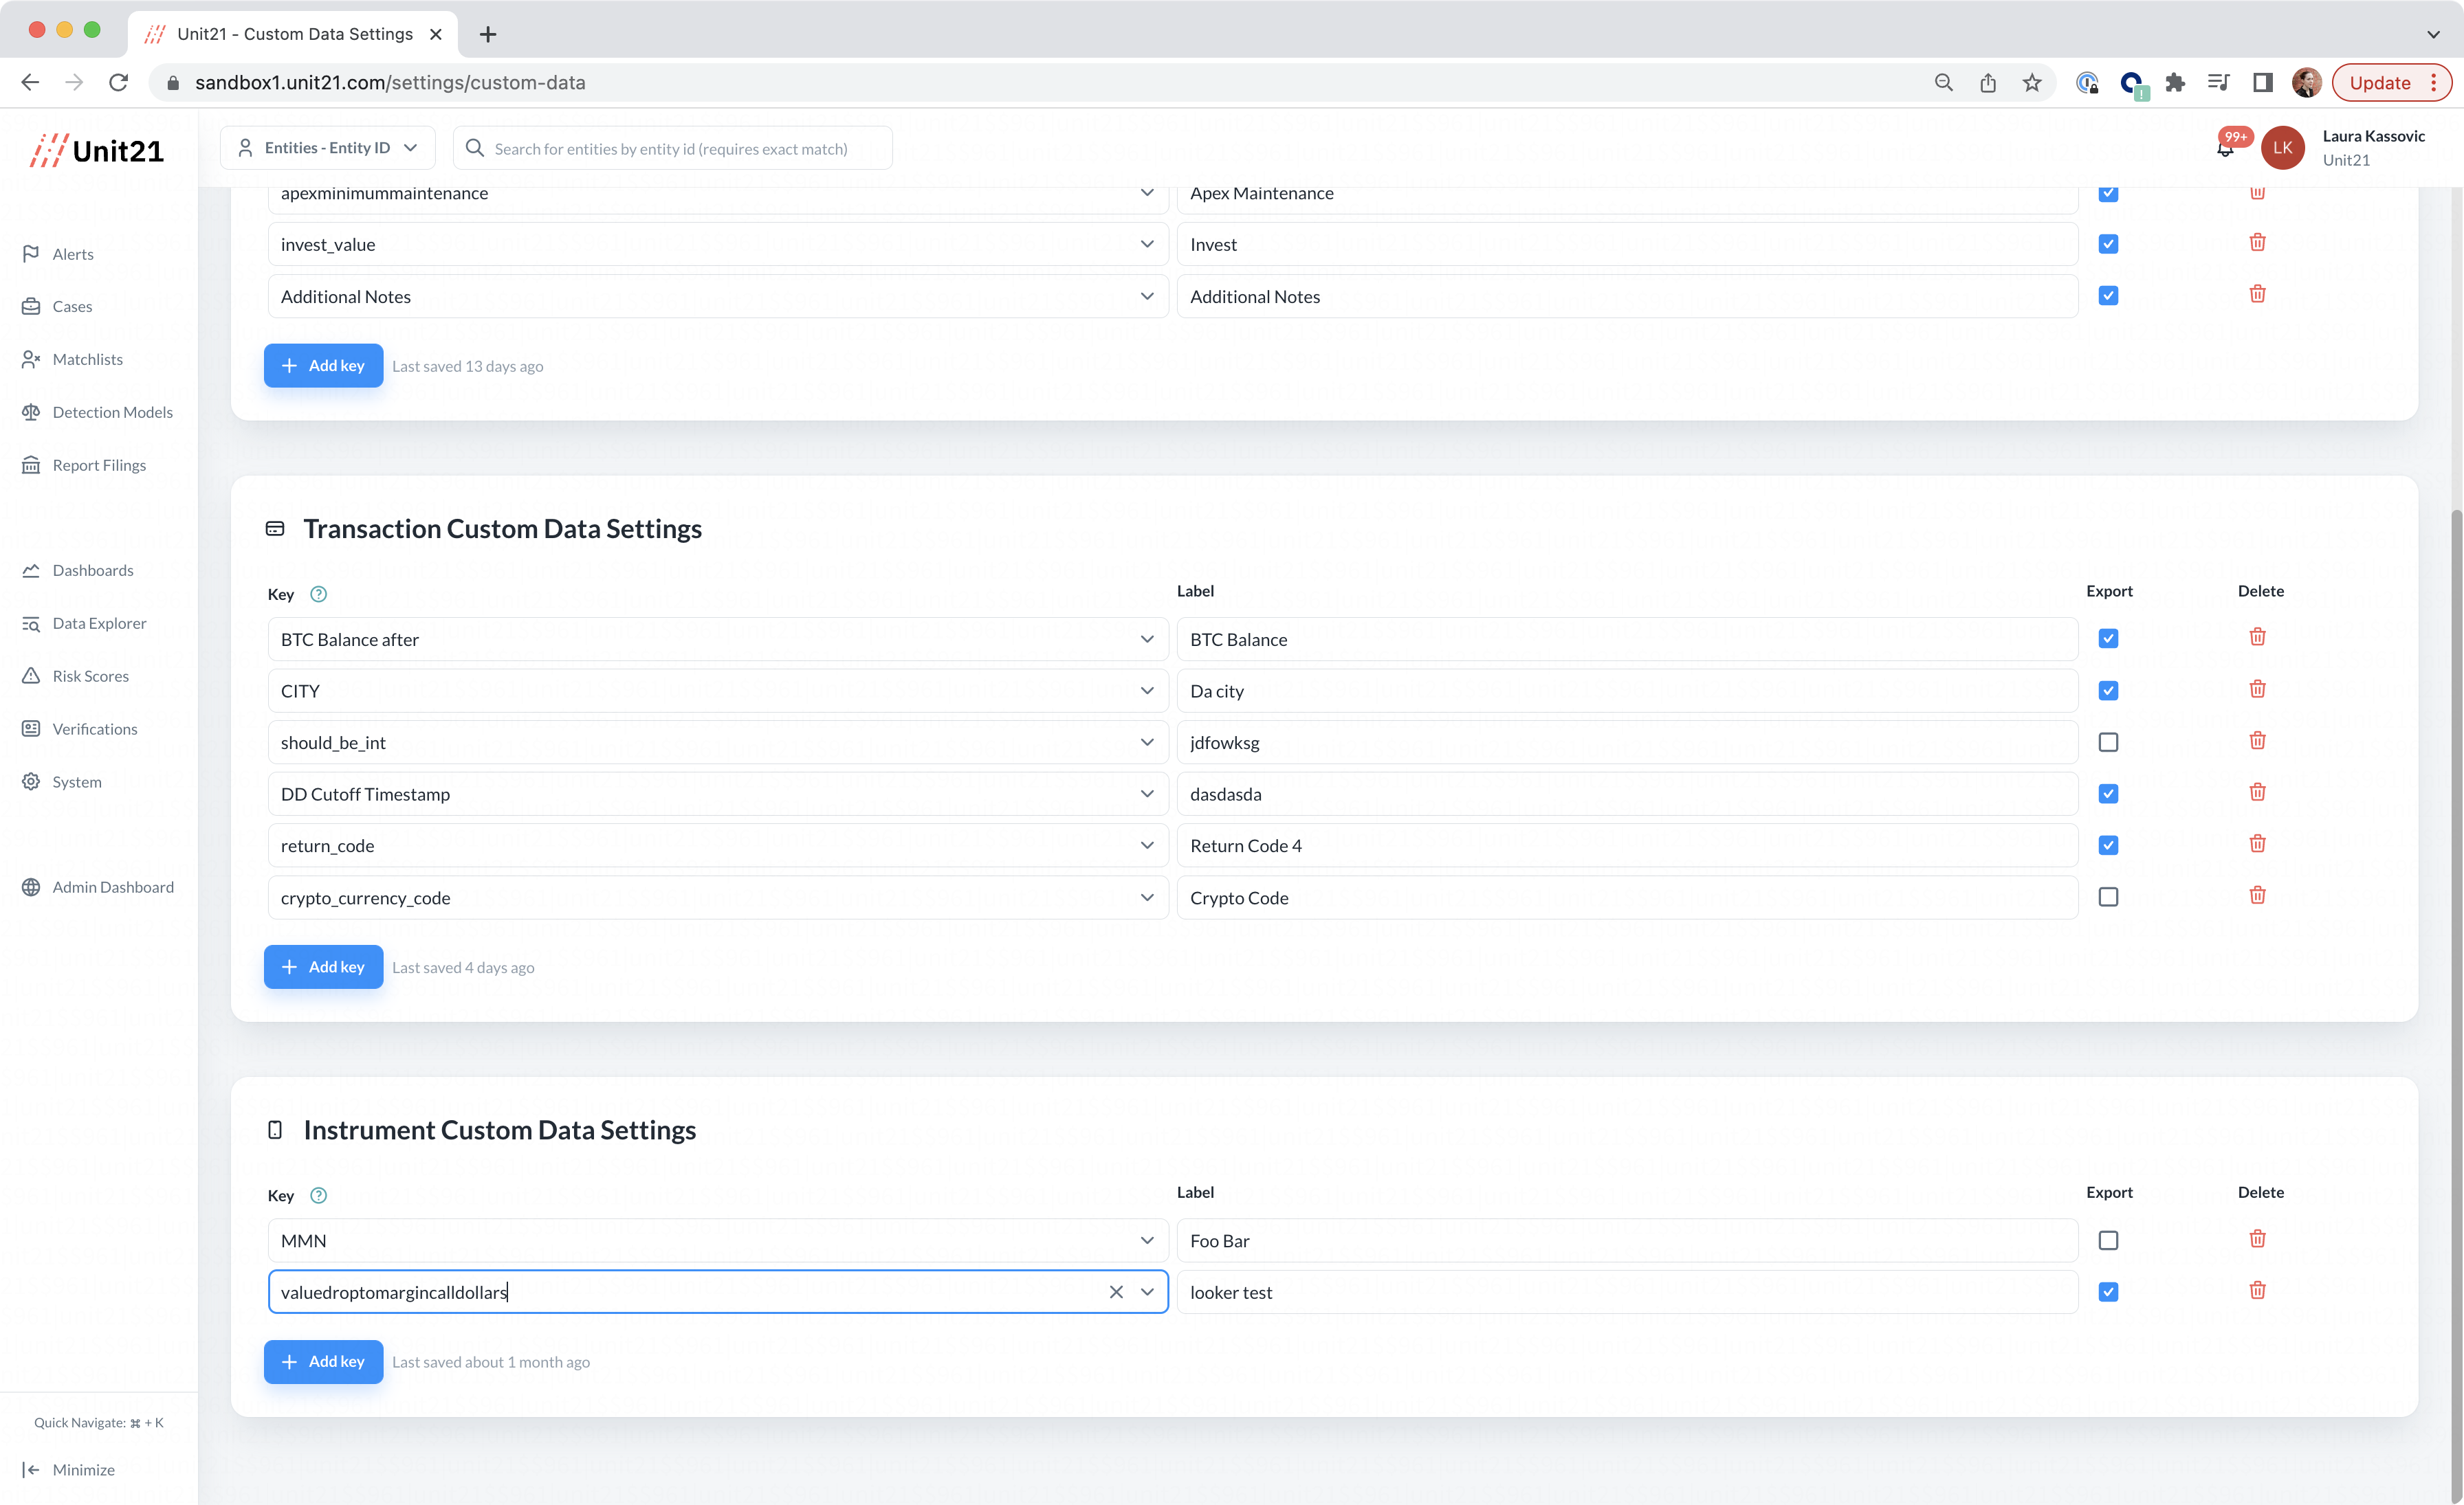Viewport: 2464px width, 1505px height.
Task: Enable export for should_be_int row
Action: 2108,742
